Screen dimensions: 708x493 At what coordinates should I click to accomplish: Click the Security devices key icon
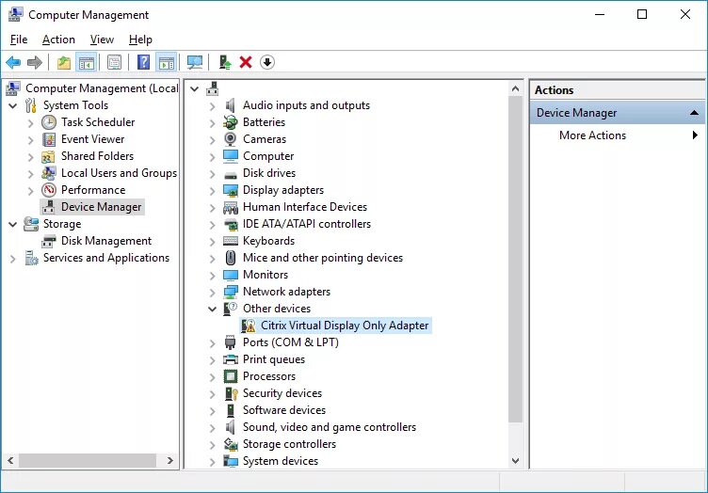[x=231, y=393]
